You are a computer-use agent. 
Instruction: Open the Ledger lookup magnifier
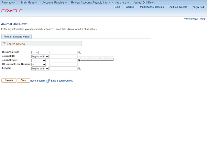pos(79,68)
